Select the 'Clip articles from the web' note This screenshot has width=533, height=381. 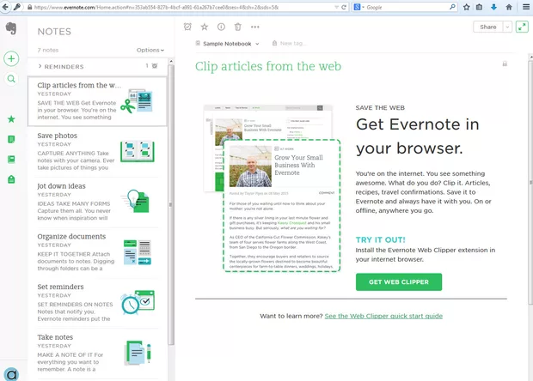[x=97, y=101]
